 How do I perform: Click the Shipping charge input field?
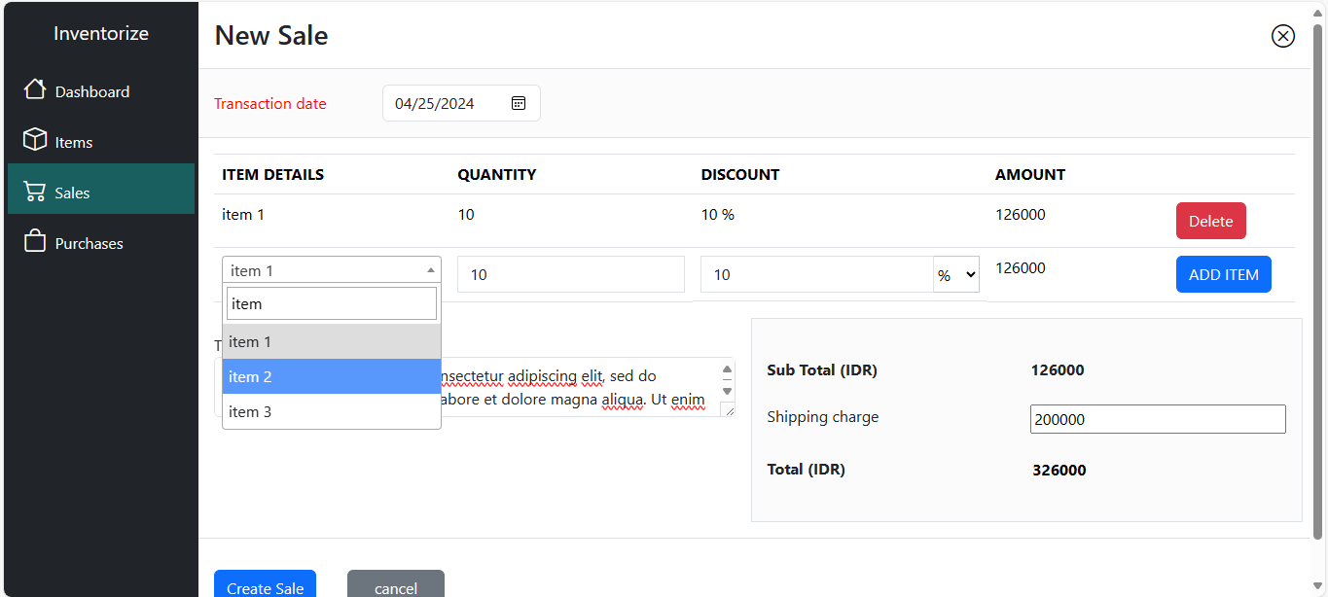1158,419
